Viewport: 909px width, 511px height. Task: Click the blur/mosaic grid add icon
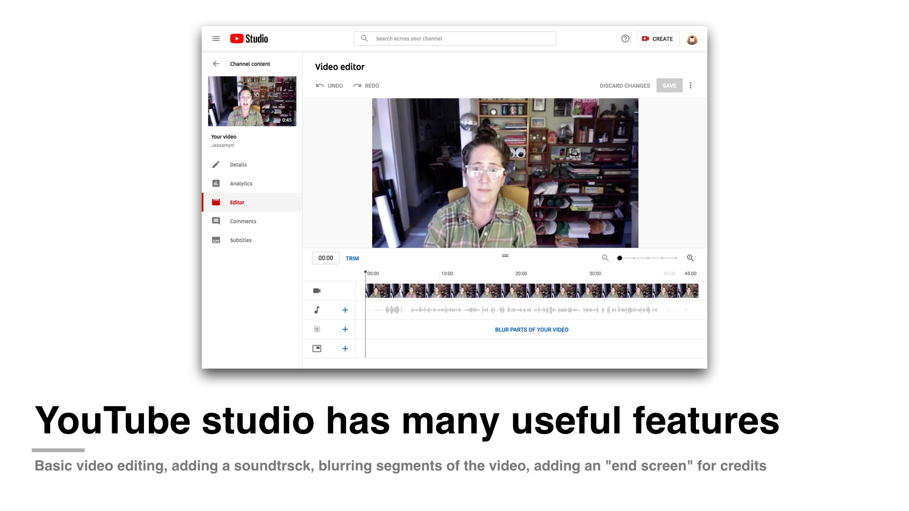(345, 329)
